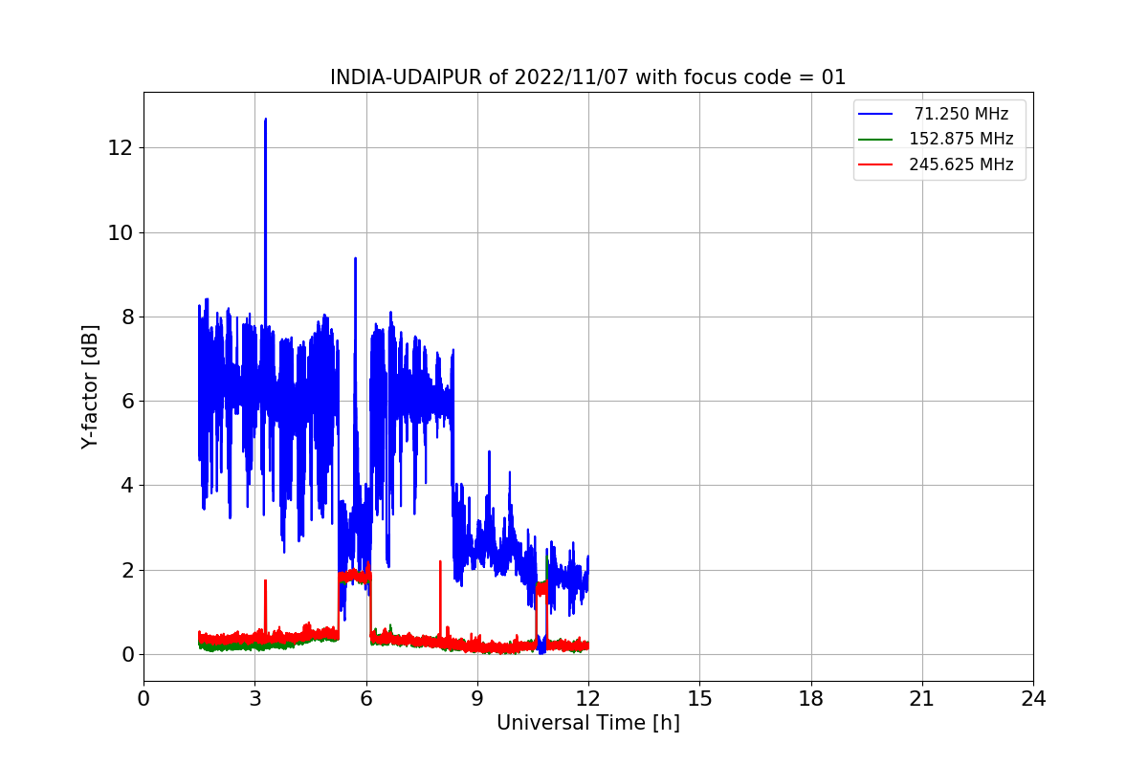
Task: Click the blue line swatch in legend
Action: 875,114
